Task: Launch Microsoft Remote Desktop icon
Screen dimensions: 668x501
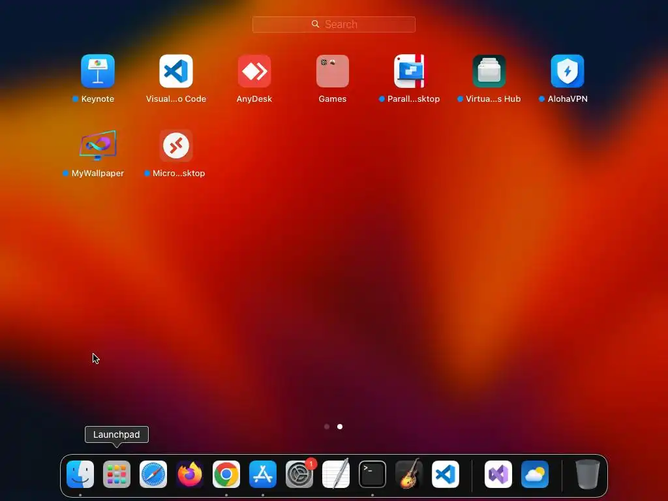Action: tap(176, 145)
